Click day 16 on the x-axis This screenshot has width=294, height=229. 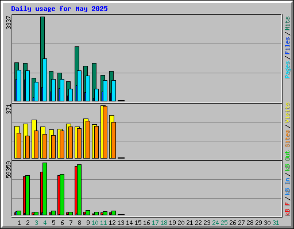pos(146,223)
